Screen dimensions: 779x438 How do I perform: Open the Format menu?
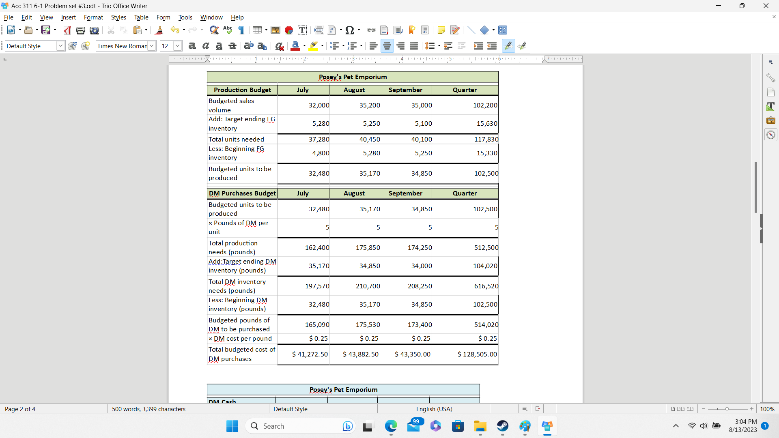(x=93, y=17)
